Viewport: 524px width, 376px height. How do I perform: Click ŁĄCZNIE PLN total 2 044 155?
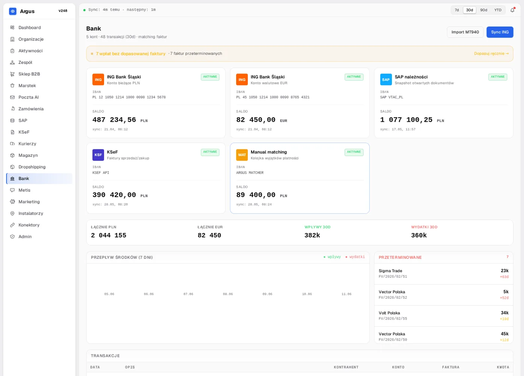click(x=109, y=235)
